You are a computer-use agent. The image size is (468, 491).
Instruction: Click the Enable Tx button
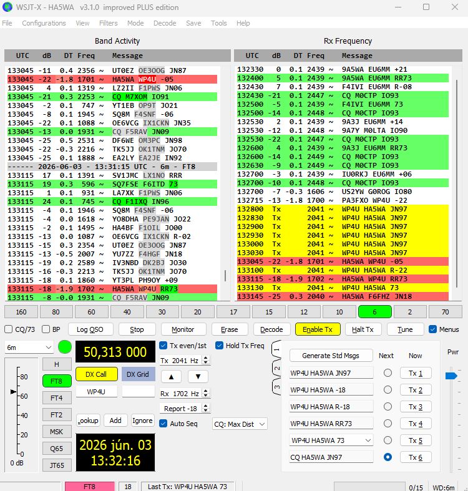pyautogui.click(x=318, y=329)
